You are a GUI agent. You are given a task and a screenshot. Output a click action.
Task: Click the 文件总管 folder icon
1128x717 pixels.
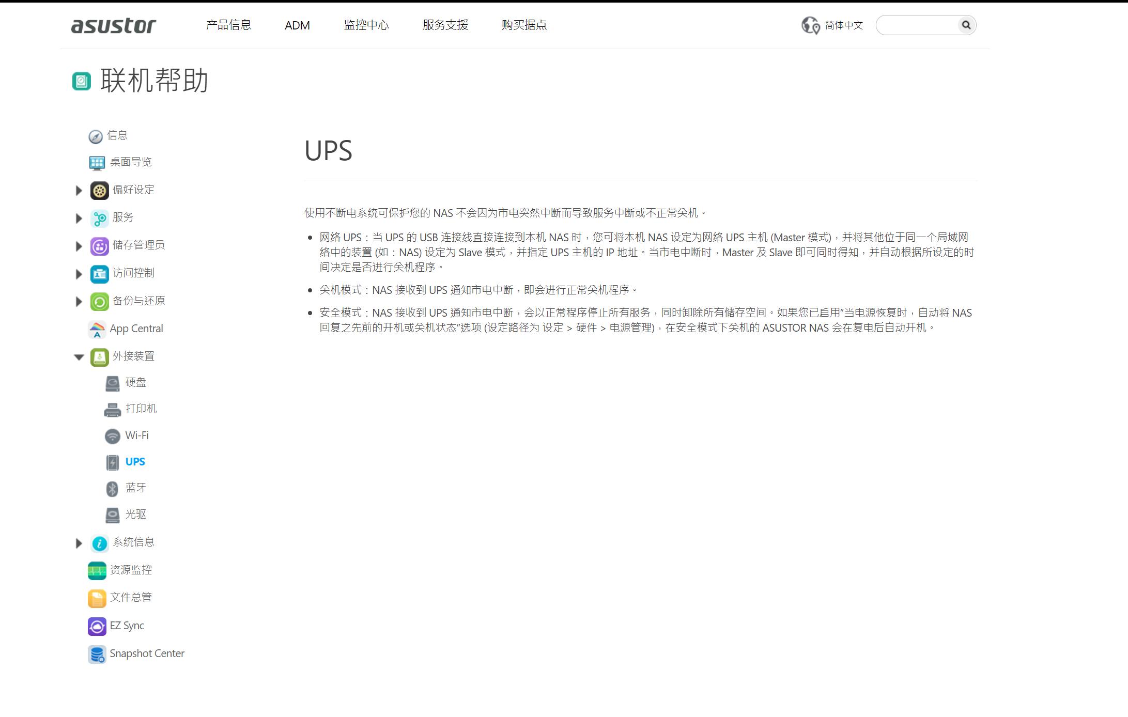pyautogui.click(x=97, y=598)
